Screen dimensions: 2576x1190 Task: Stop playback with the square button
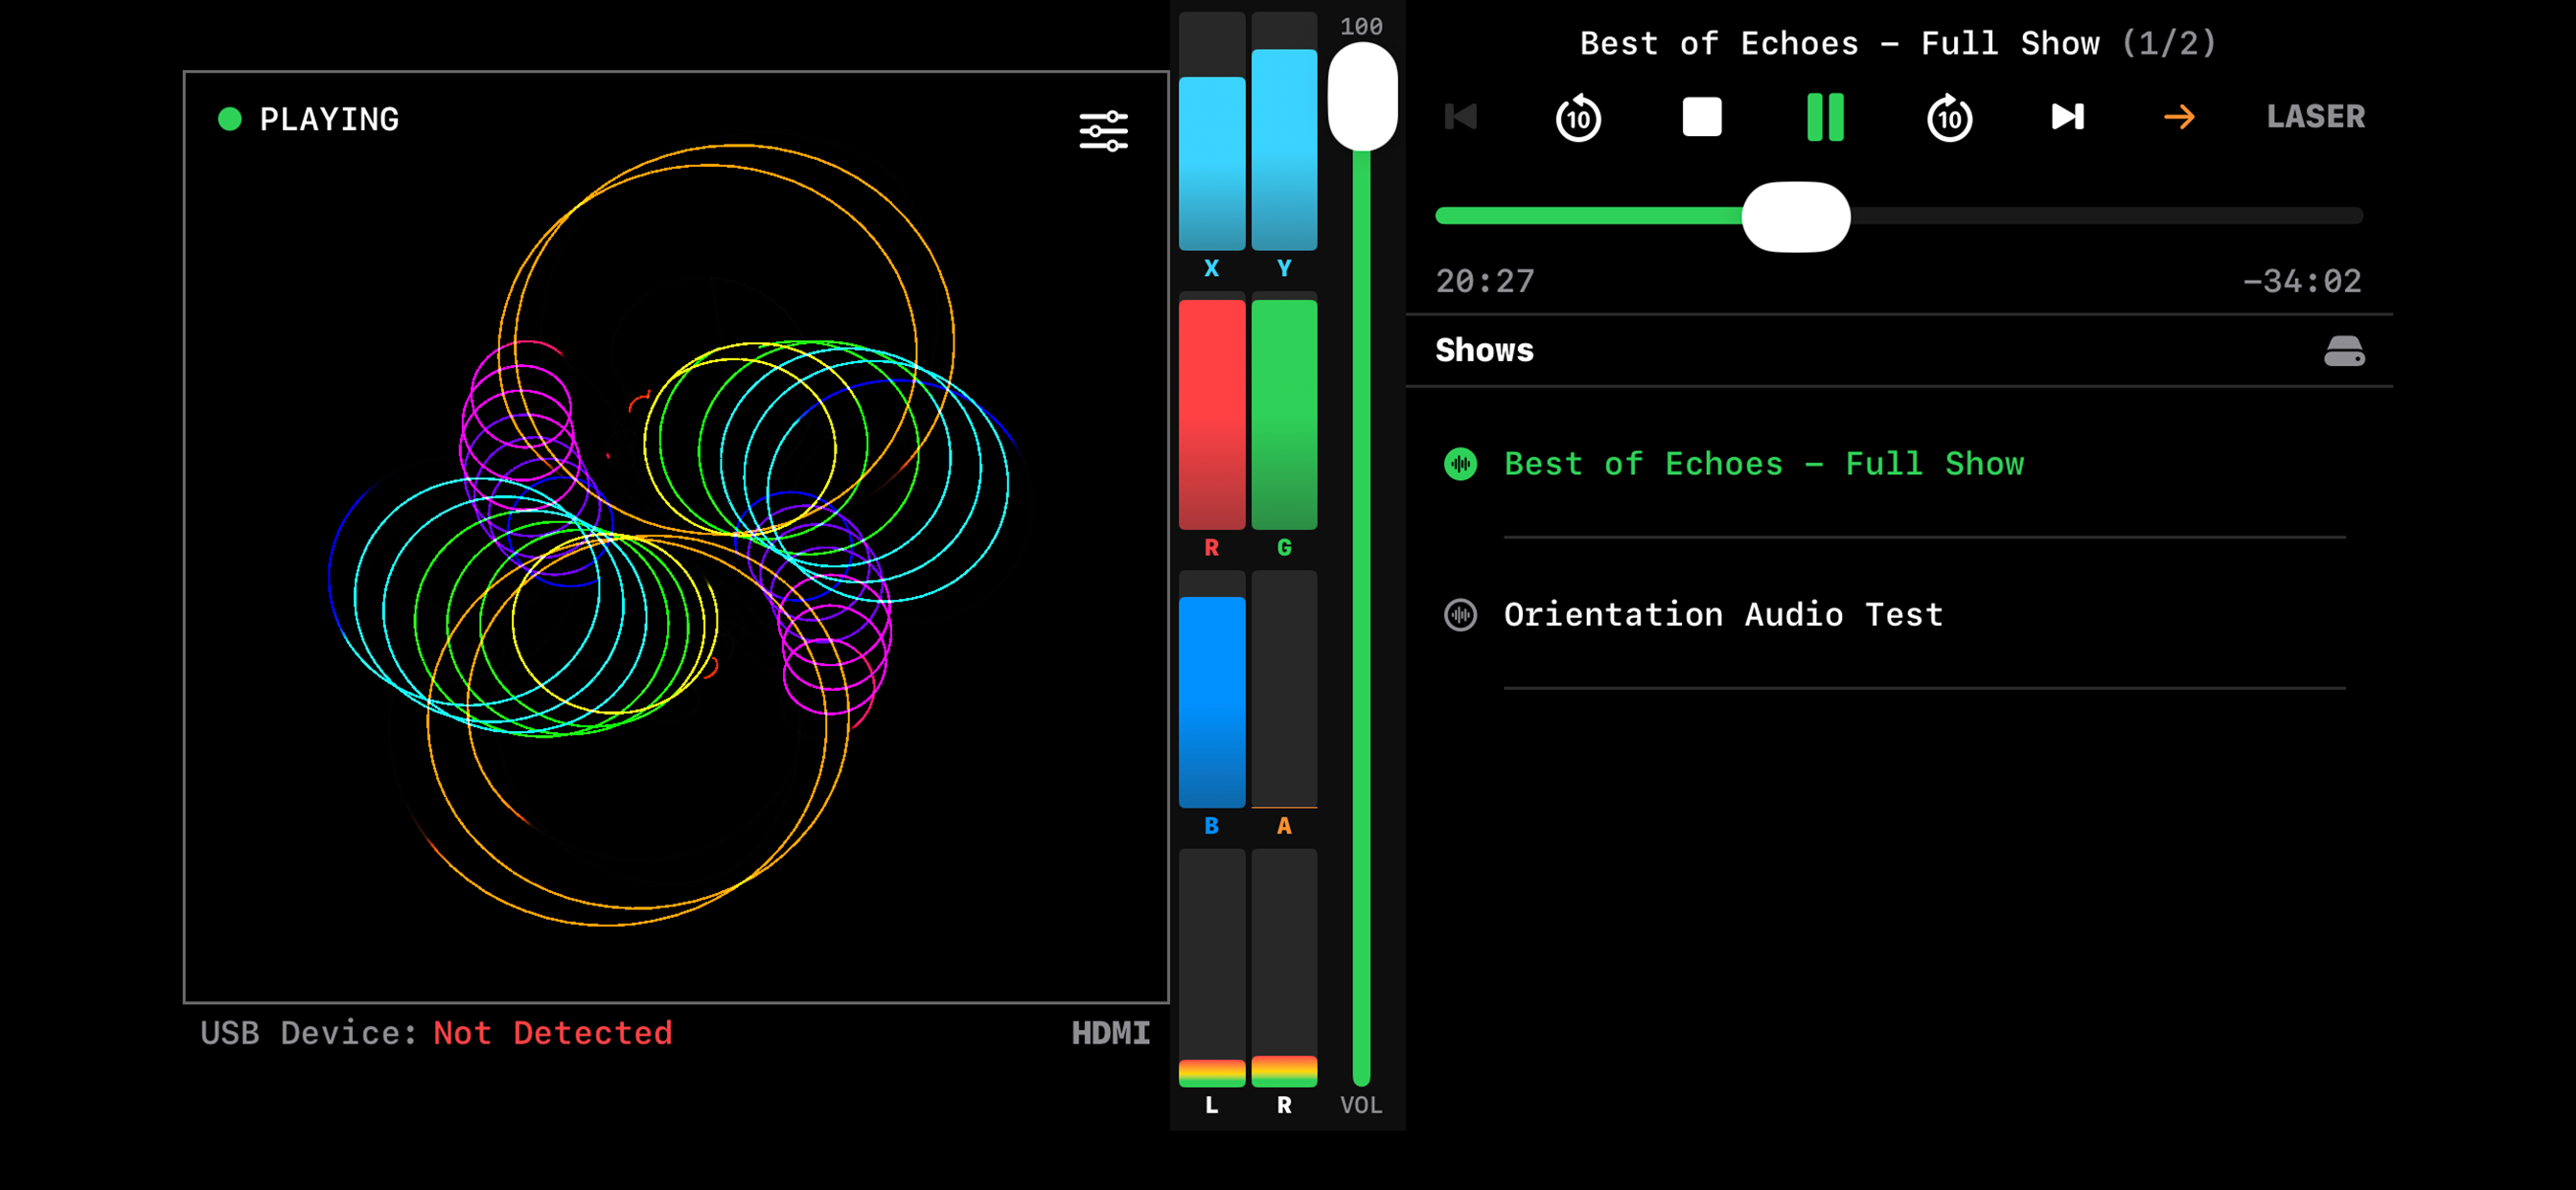[1701, 117]
